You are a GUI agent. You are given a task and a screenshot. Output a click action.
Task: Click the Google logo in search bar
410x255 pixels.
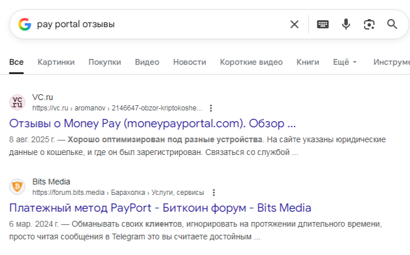pos(25,24)
